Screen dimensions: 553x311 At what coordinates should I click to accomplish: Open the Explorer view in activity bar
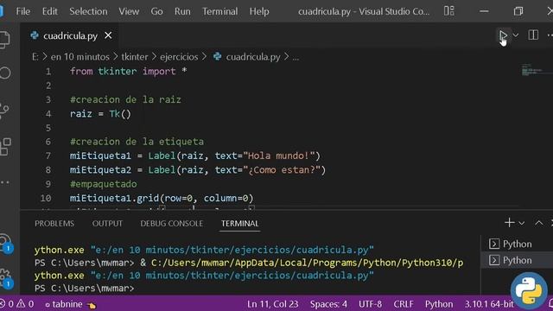pyautogui.click(x=4, y=40)
